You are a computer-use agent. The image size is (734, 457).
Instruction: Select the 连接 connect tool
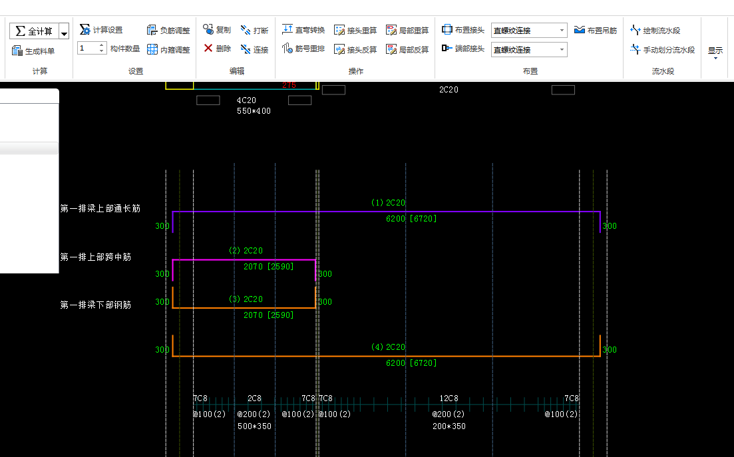[x=254, y=49]
